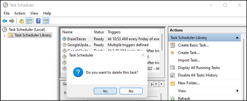247x101 pixels.
Task: Open Help using the blue question-mark toolbar icon
Action: 38,21
